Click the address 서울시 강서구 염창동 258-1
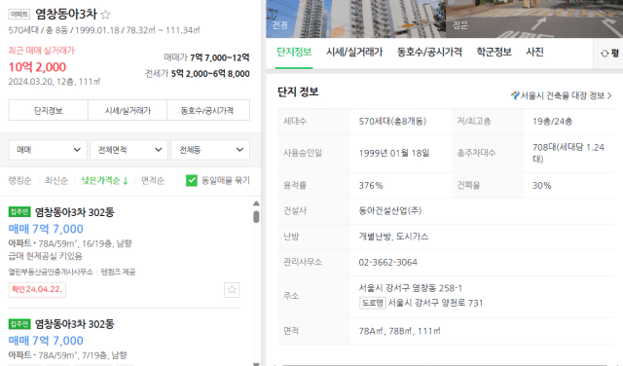This screenshot has height=366, width=623. click(x=411, y=288)
